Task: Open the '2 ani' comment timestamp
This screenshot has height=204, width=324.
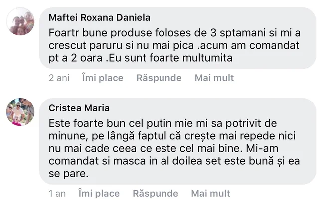Action: point(59,78)
